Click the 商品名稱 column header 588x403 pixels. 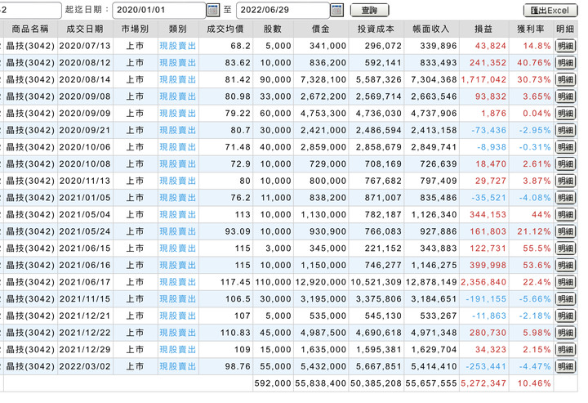[x=30, y=29]
